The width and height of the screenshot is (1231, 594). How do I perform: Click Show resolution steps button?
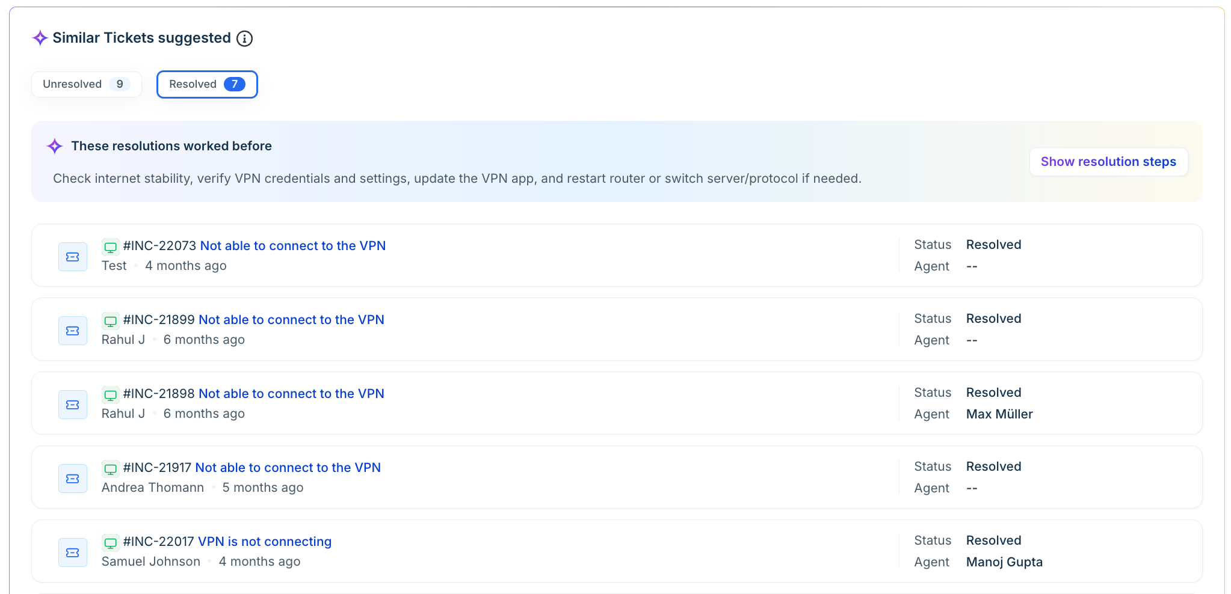point(1108,162)
